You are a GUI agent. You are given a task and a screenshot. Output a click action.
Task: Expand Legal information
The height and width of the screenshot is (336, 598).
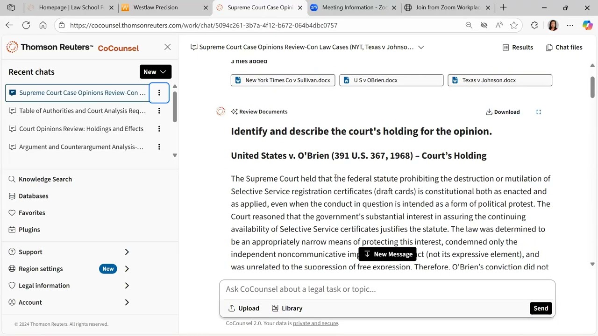coord(69,286)
